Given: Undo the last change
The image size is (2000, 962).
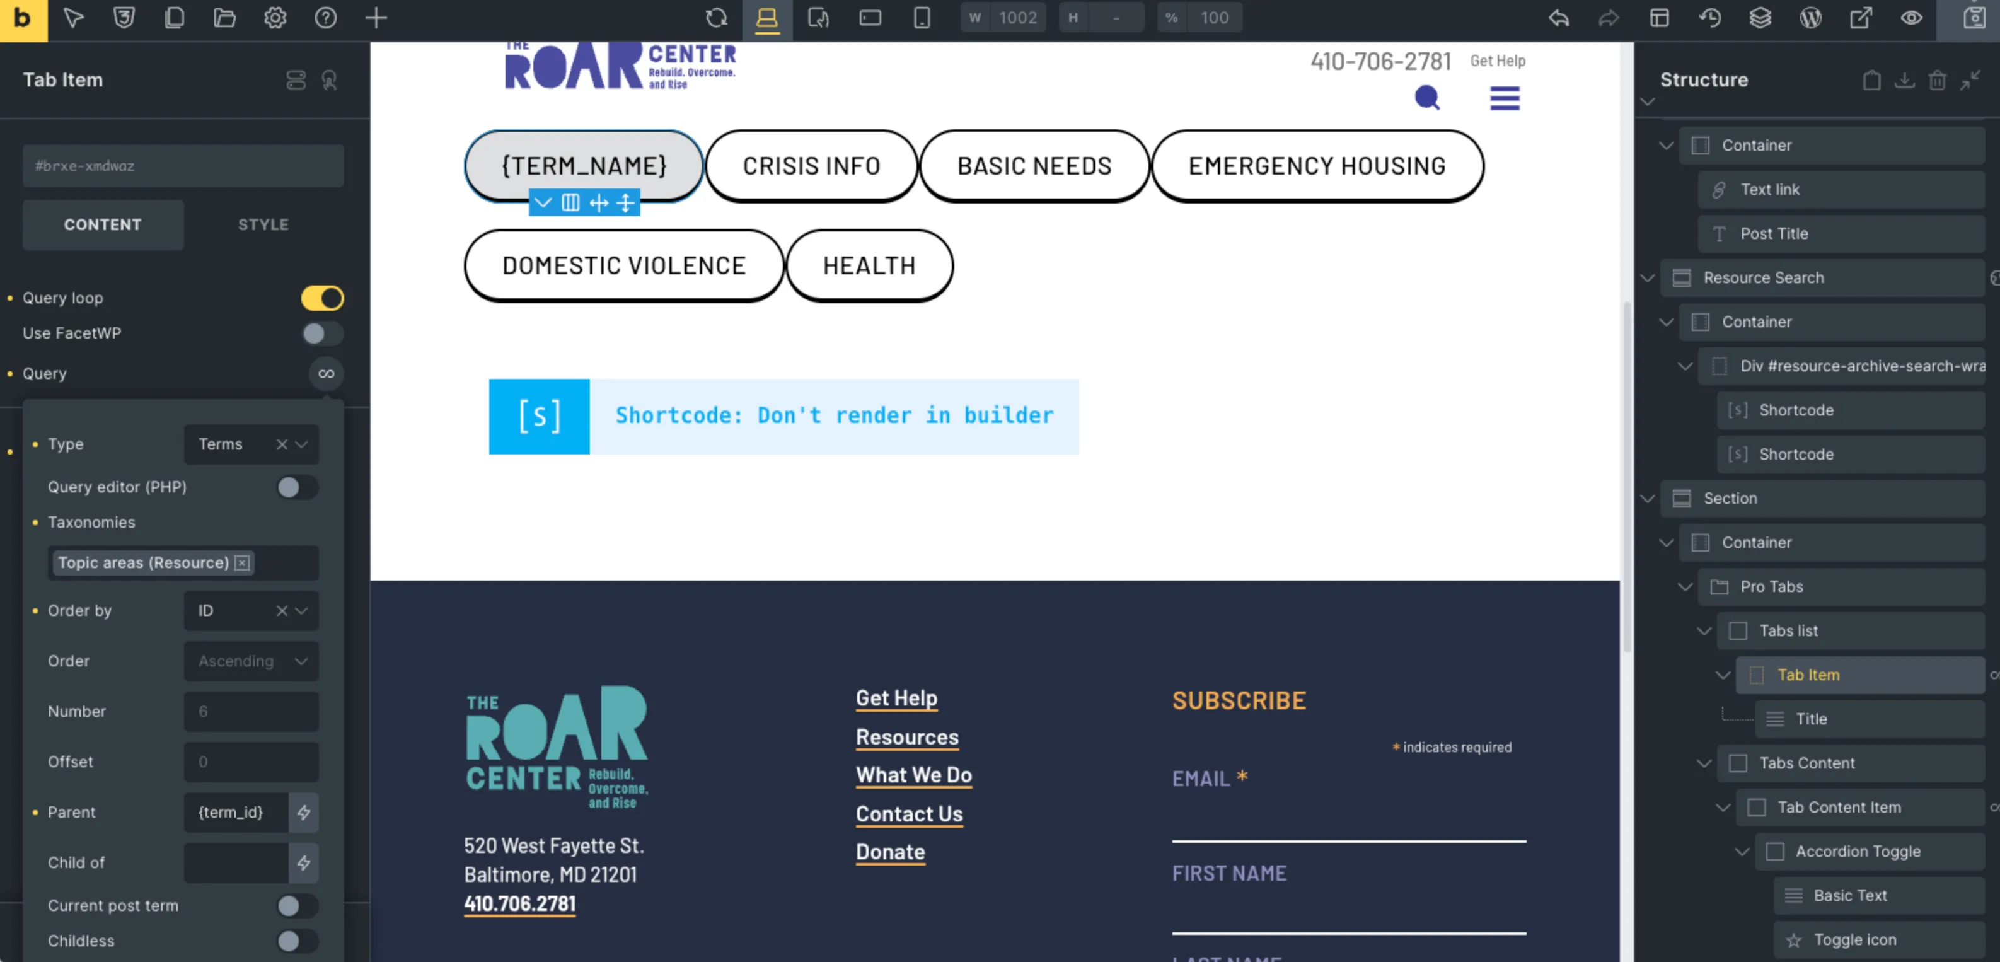Looking at the screenshot, I should point(1559,18).
